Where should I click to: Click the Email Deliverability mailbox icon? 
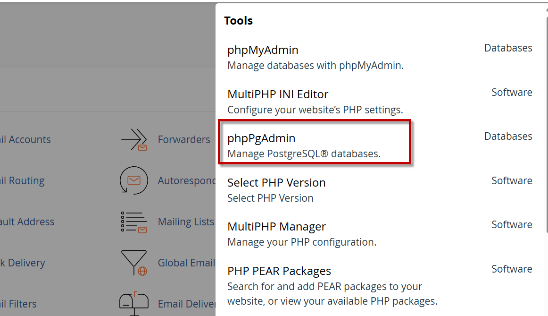134,302
